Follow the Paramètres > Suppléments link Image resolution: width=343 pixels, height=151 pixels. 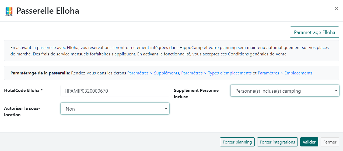(153, 73)
